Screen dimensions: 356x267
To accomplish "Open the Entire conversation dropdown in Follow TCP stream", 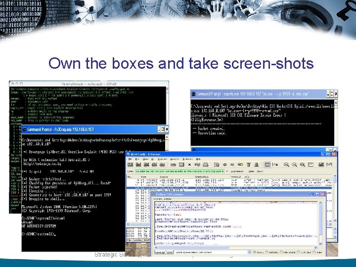I will (249, 252).
